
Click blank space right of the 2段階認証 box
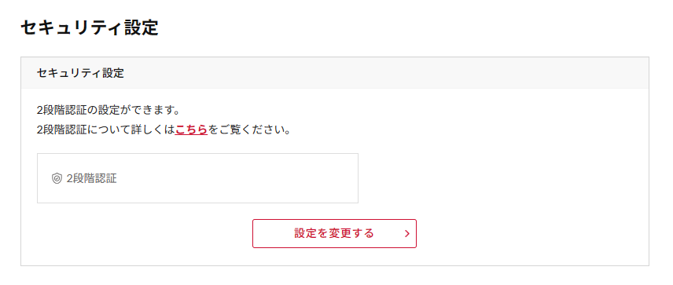pyautogui.click(x=502, y=179)
